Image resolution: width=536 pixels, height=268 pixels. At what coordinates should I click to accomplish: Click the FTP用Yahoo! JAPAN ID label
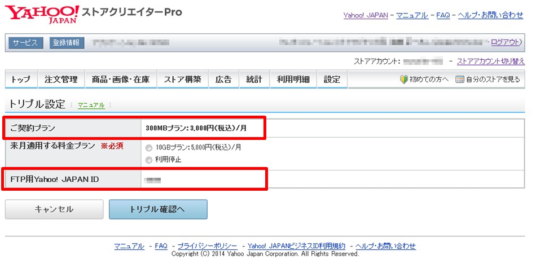[x=54, y=179]
